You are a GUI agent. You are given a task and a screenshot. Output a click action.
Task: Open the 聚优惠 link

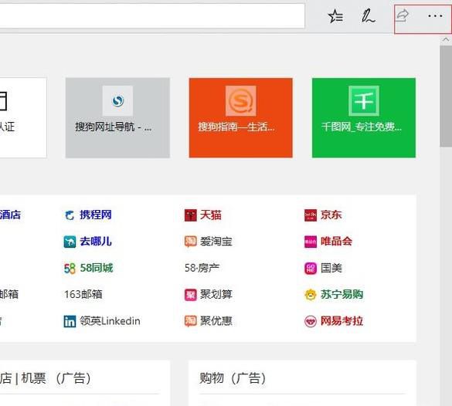pos(216,321)
